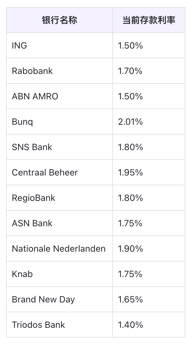192x344 pixels.
Task: Select the Brand New Day cell
Action: point(43,300)
